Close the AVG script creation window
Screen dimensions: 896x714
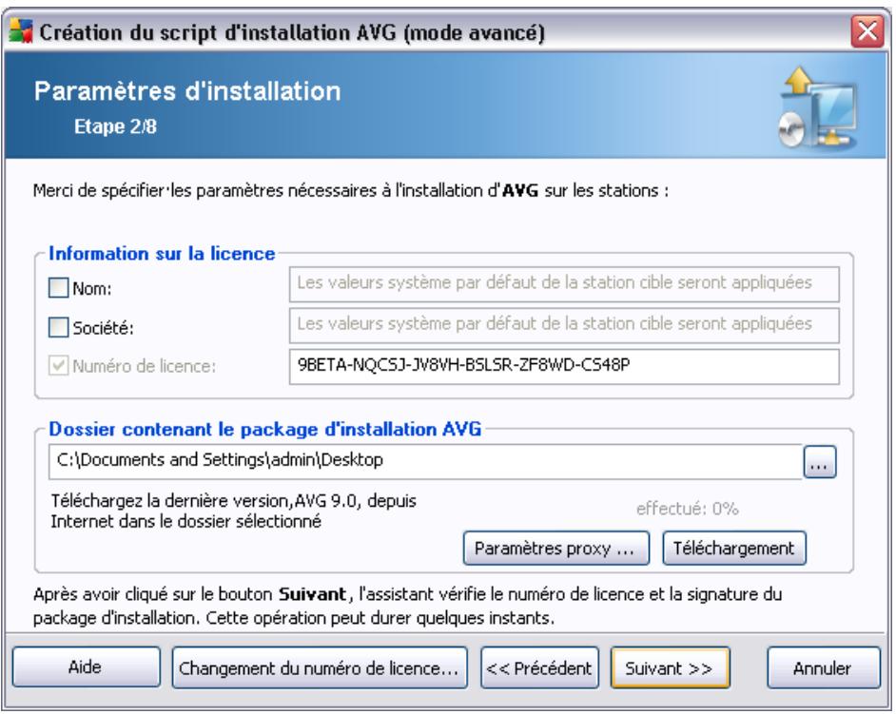click(867, 30)
